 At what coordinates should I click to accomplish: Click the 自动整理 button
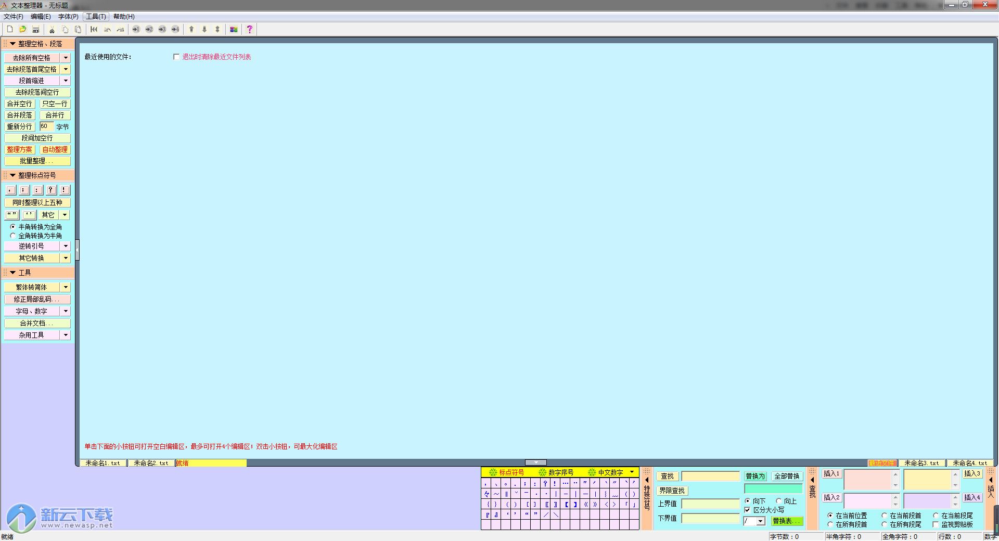click(55, 149)
